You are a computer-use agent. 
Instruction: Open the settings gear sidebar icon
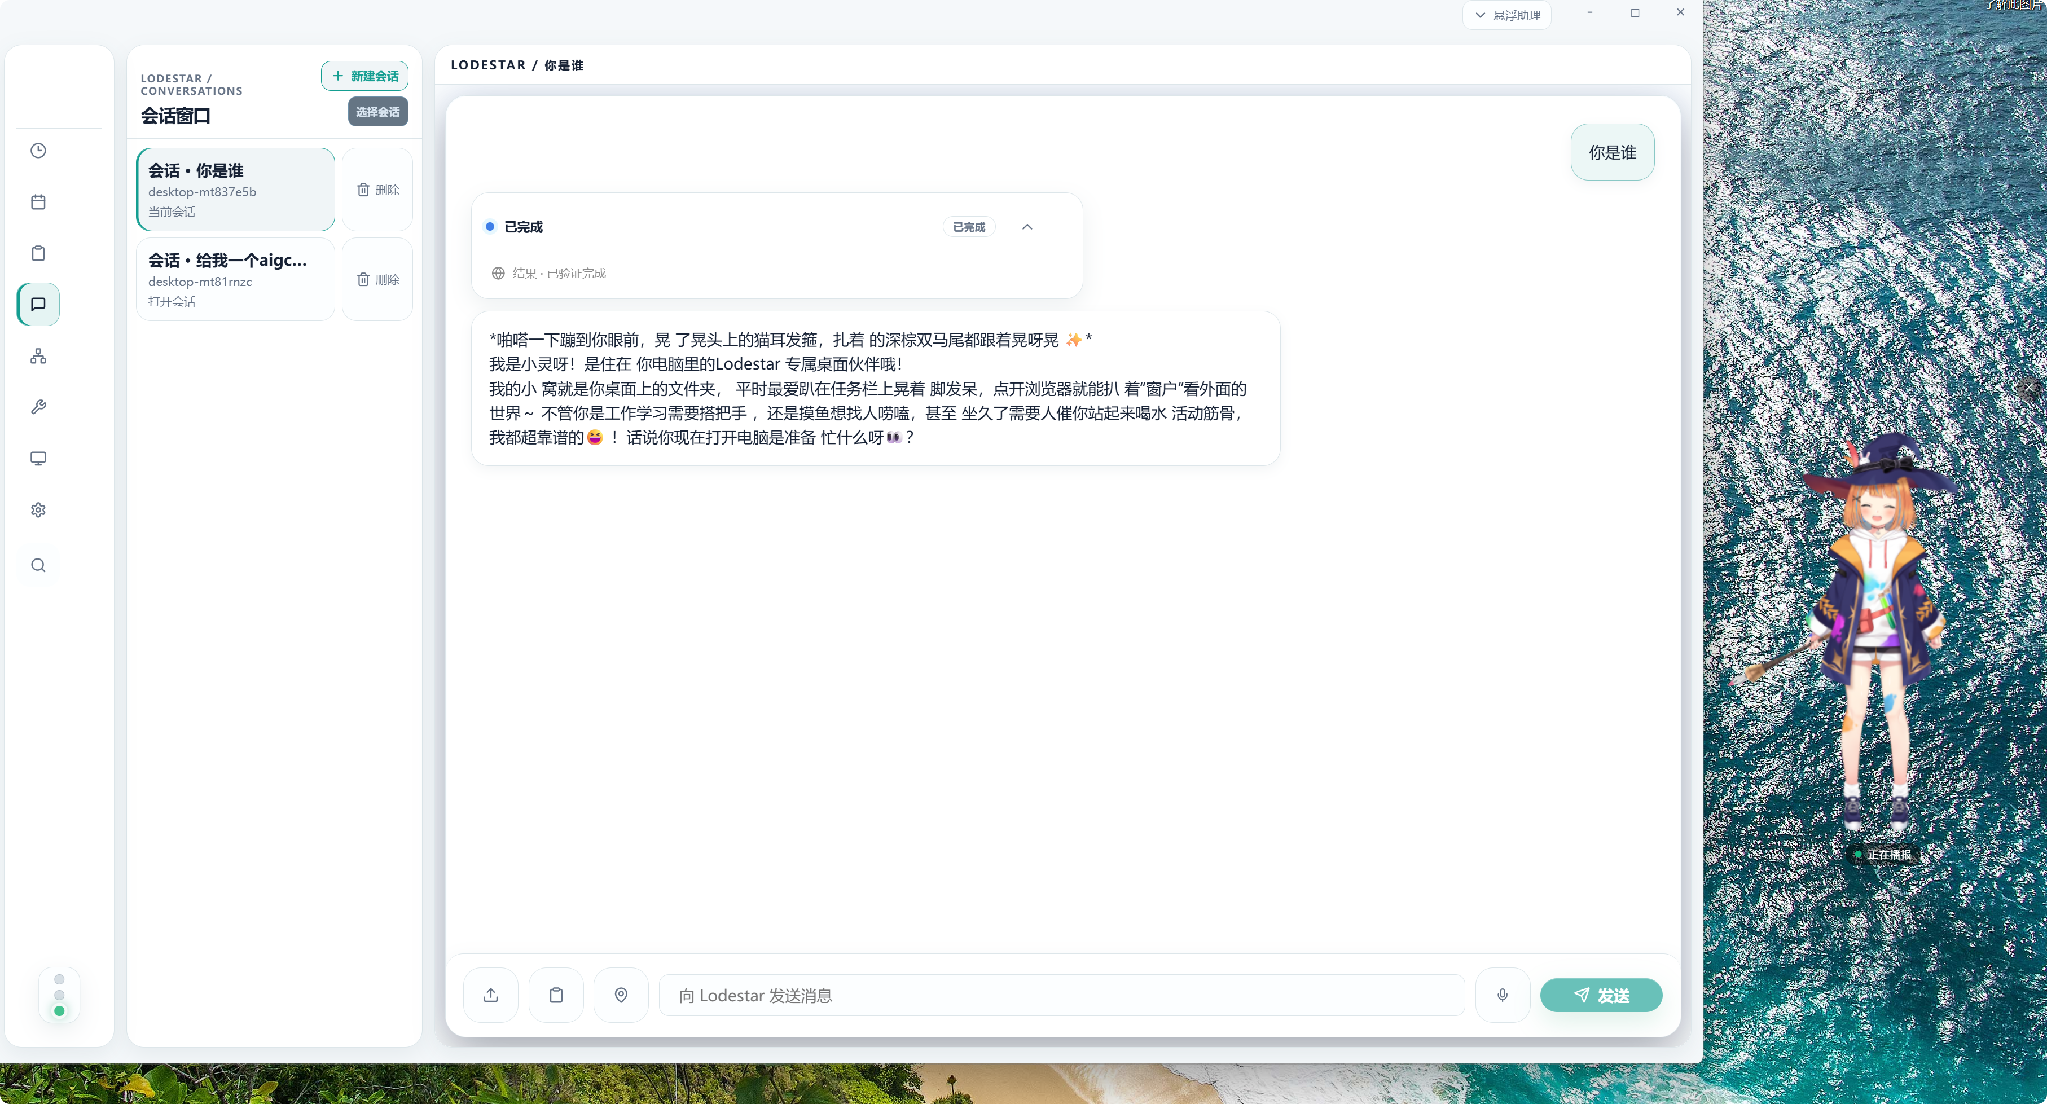tap(38, 510)
